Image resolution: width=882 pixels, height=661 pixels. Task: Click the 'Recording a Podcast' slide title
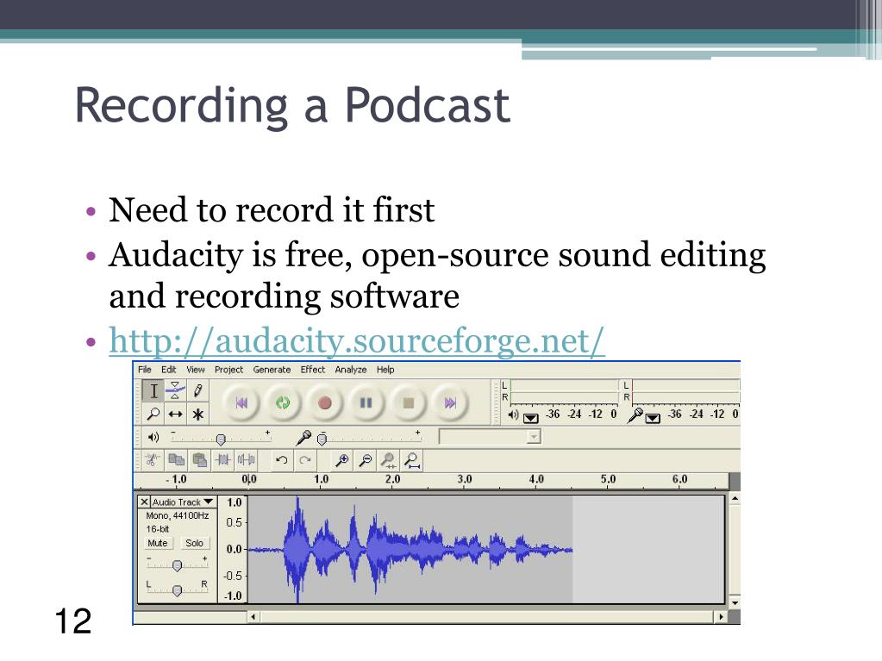(292, 106)
